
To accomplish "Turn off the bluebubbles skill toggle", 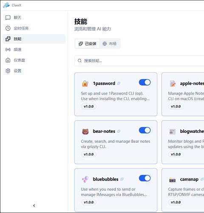I will [x=144, y=178].
